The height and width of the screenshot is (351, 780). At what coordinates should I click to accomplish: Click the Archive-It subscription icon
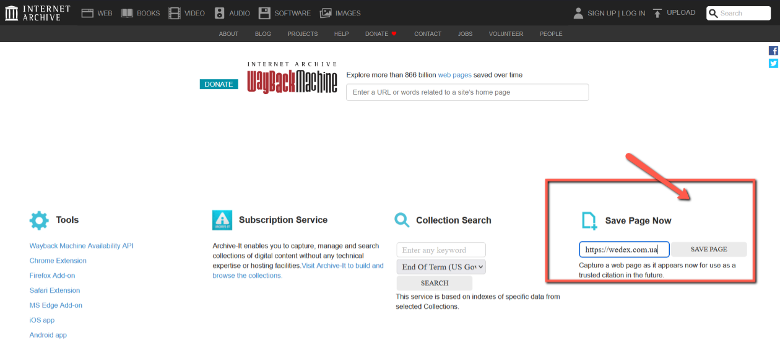pos(222,220)
